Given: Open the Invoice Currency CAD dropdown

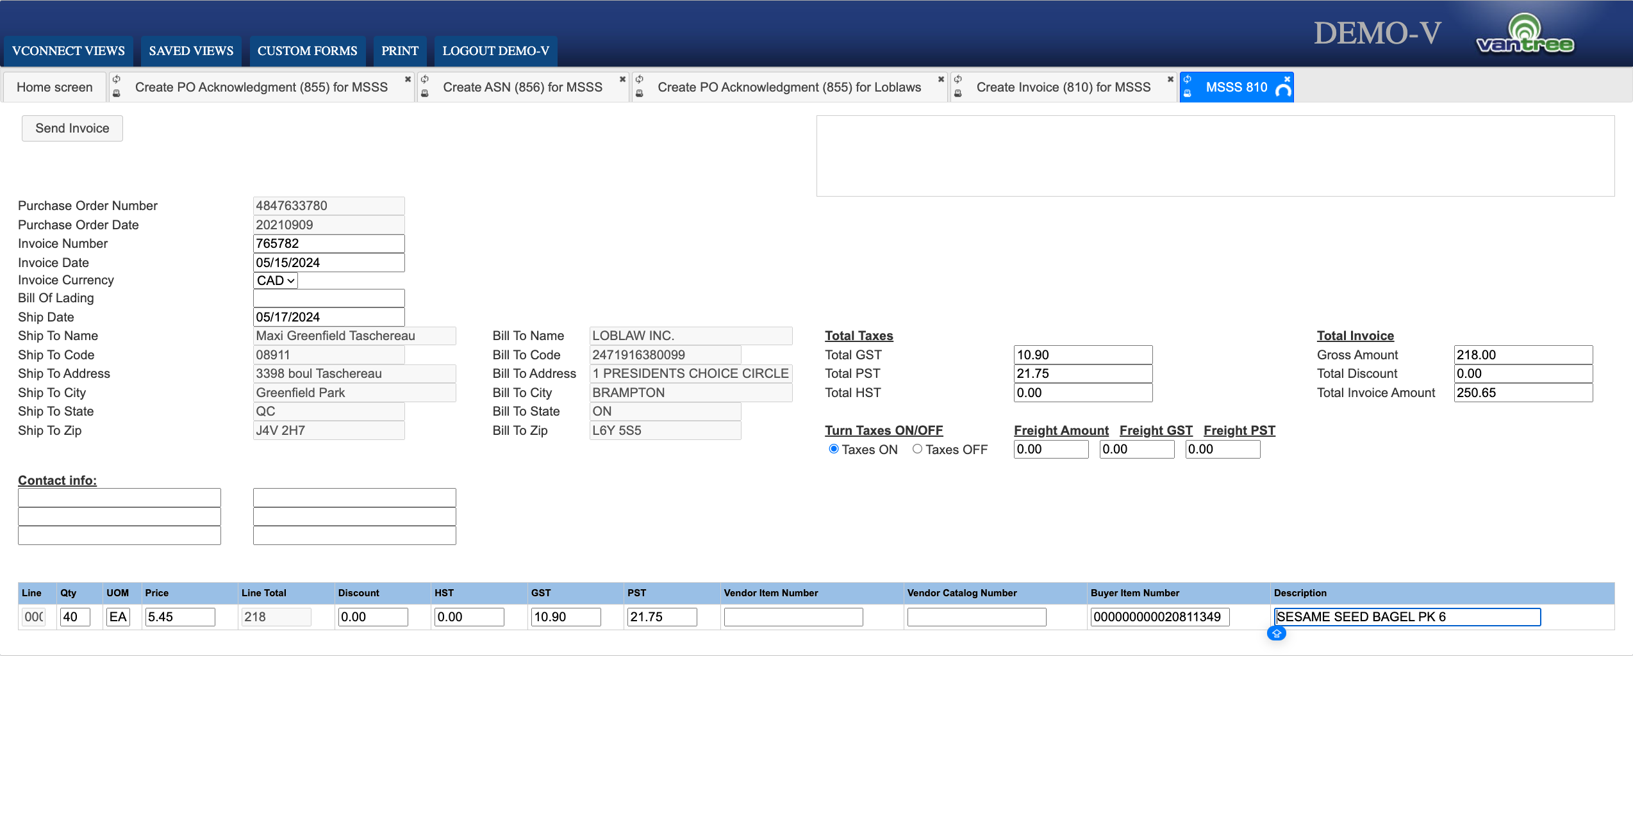Looking at the screenshot, I should [x=276, y=281].
